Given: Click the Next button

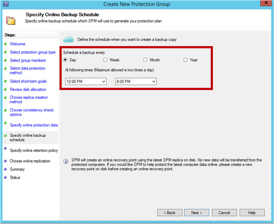Looking at the screenshot, I should coord(196,213).
